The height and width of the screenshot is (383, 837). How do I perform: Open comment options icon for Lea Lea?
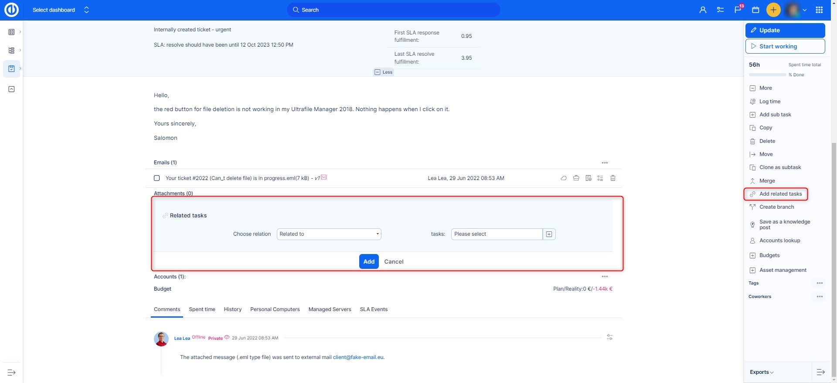click(x=609, y=337)
